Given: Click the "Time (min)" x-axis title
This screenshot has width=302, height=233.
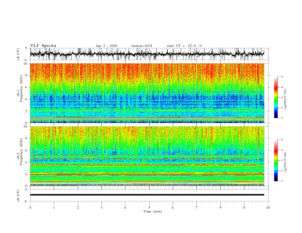Looking at the screenshot, I should [153, 211].
